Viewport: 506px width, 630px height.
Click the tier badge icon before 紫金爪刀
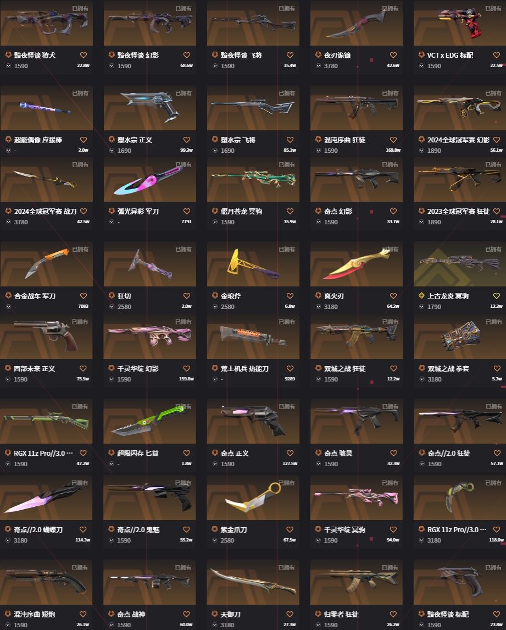point(215,529)
